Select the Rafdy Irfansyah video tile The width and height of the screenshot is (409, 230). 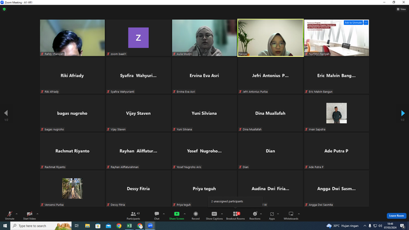[72, 38]
